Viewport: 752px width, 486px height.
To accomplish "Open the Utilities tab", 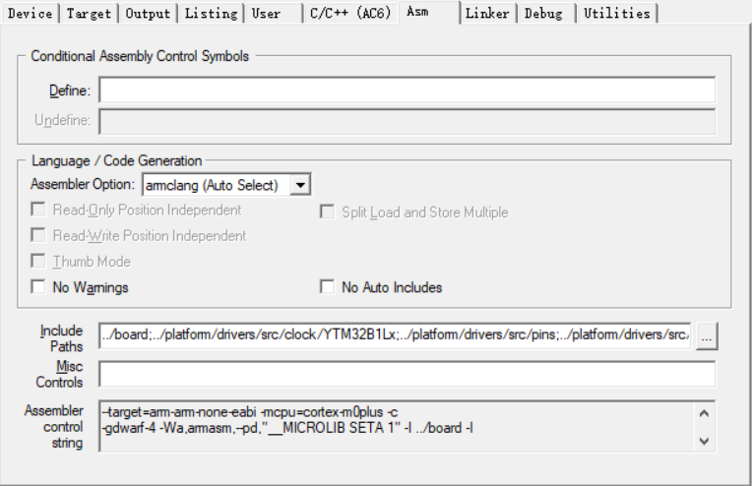I will click(x=616, y=14).
